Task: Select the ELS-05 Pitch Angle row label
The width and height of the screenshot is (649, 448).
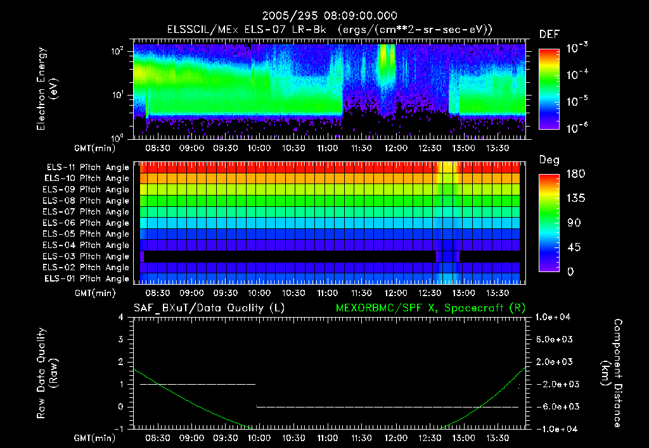Action: (x=86, y=234)
